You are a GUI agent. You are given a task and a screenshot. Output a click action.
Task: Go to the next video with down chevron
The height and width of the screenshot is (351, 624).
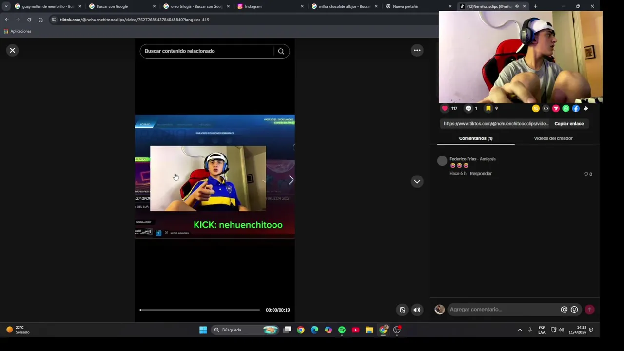[417, 181]
